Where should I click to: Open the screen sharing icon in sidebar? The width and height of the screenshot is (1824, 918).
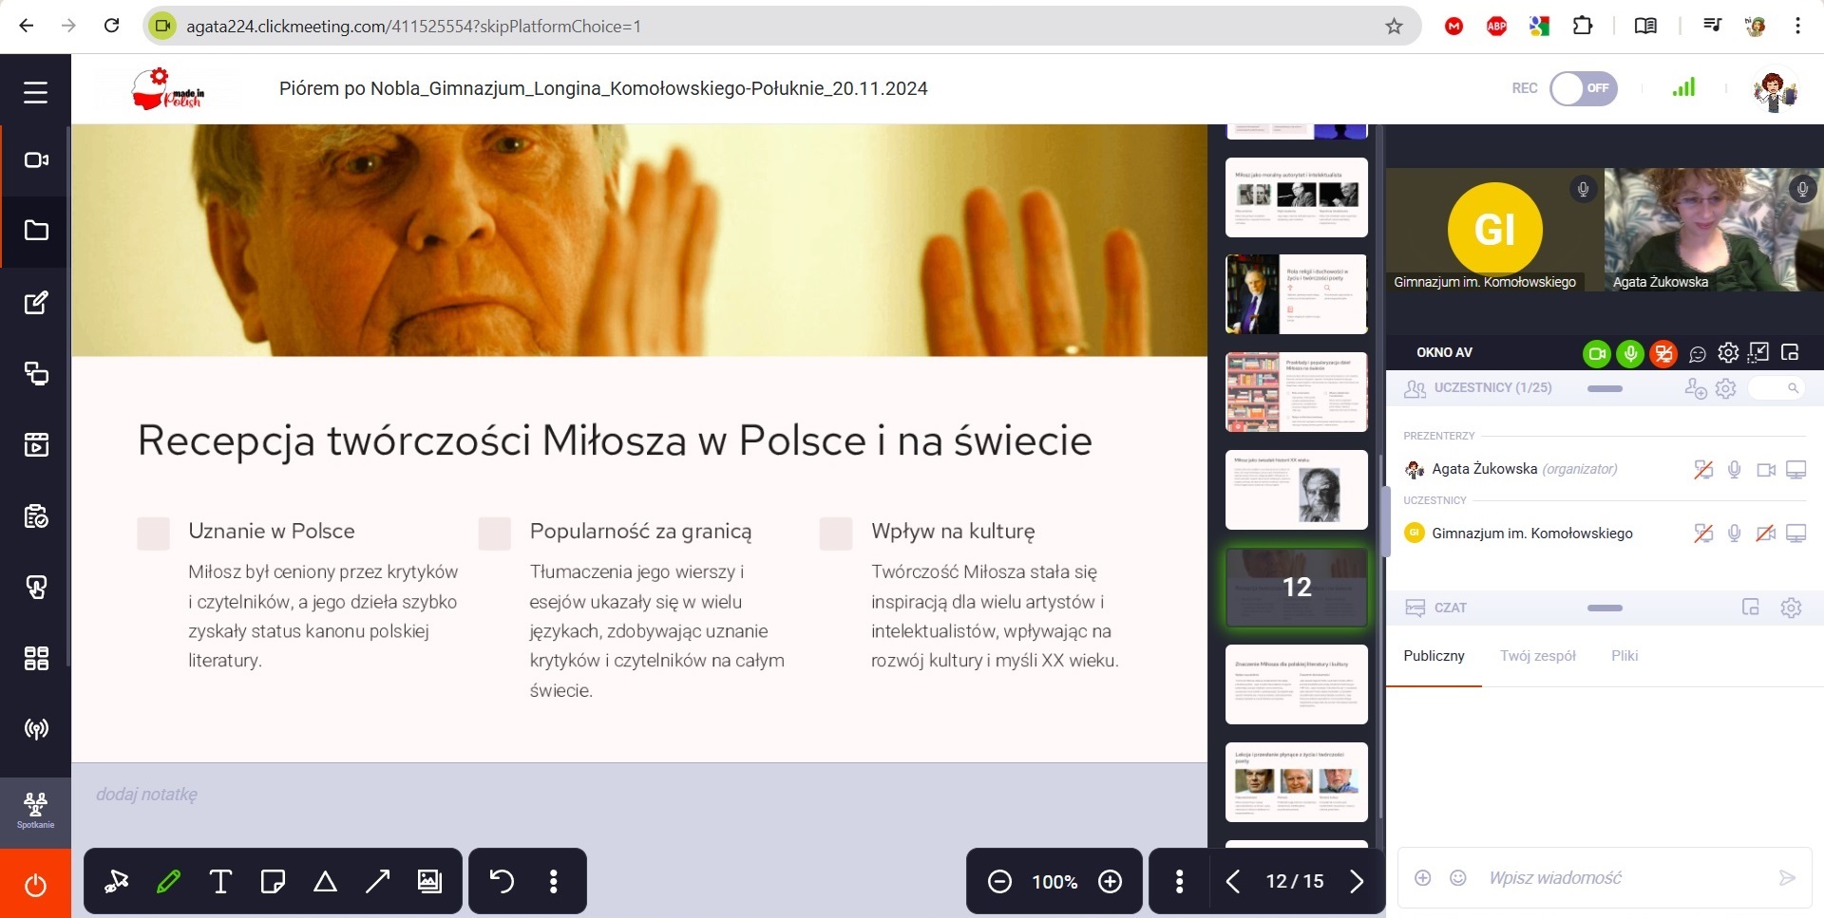click(36, 373)
